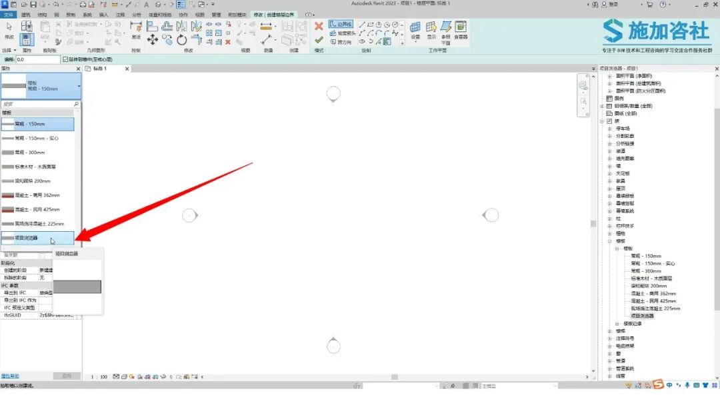The width and height of the screenshot is (720, 405).
Task: Activate the 边界线 boundary line tool
Action: point(341,24)
